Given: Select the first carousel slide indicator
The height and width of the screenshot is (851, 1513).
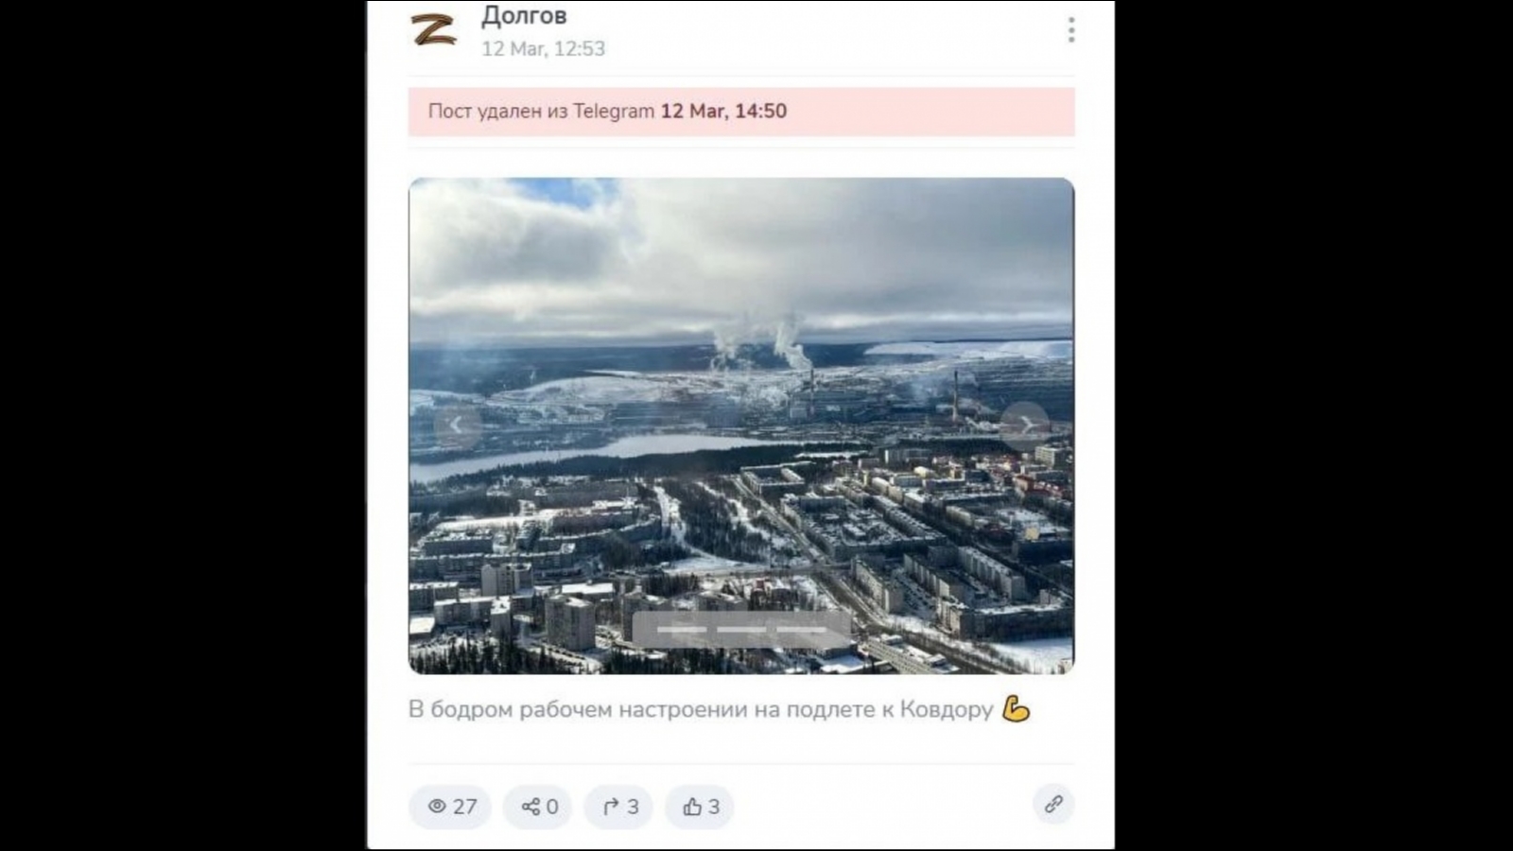Looking at the screenshot, I should pos(682,630).
